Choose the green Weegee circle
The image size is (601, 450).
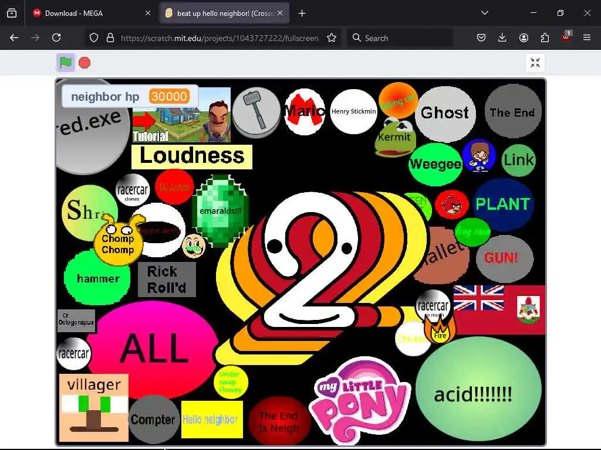tap(435, 164)
